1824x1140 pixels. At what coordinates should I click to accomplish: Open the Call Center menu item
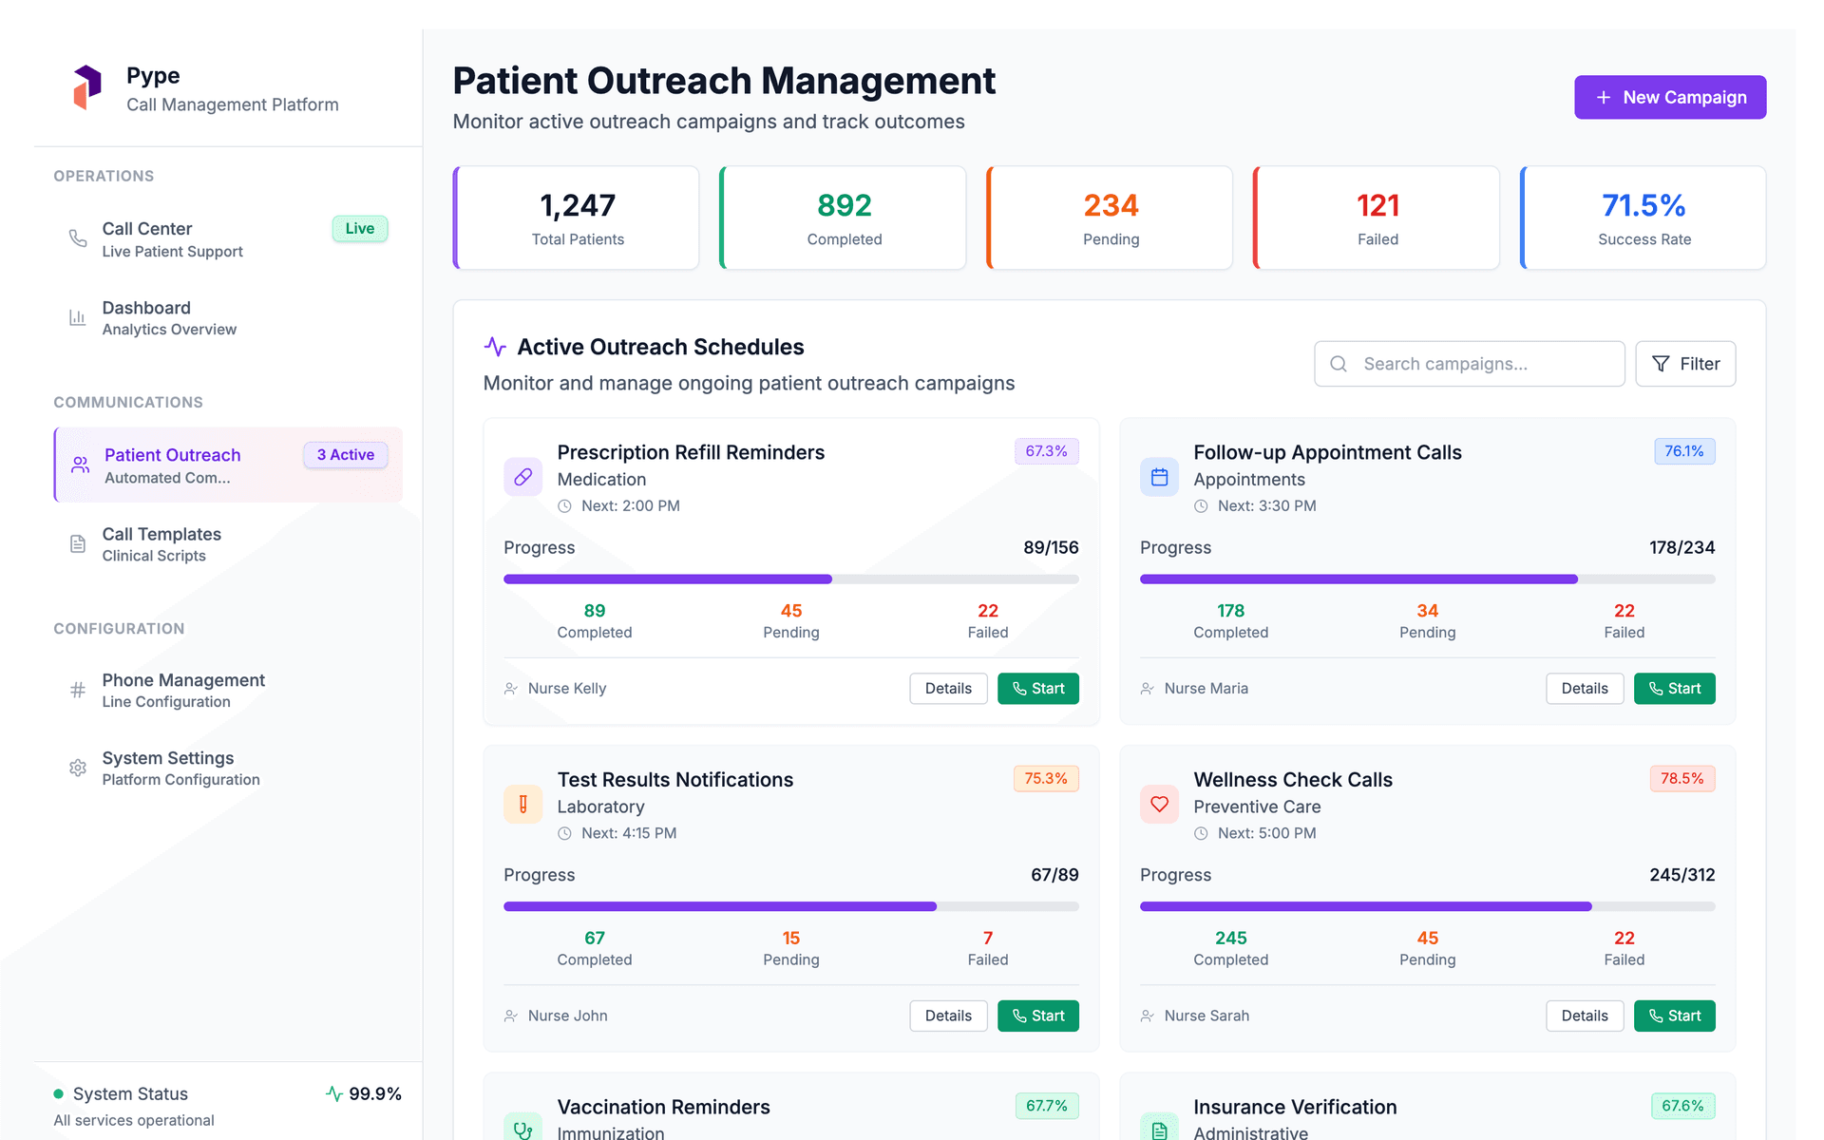coord(228,238)
